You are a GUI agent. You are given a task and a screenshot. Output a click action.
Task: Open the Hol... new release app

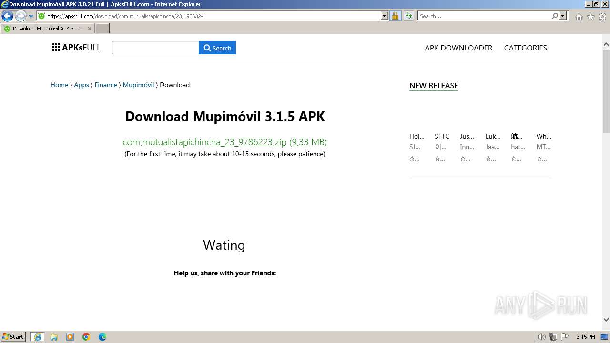[x=417, y=136]
